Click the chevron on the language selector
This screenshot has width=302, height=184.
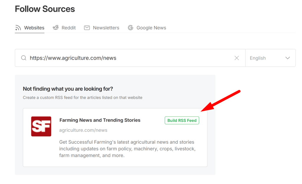point(288,58)
